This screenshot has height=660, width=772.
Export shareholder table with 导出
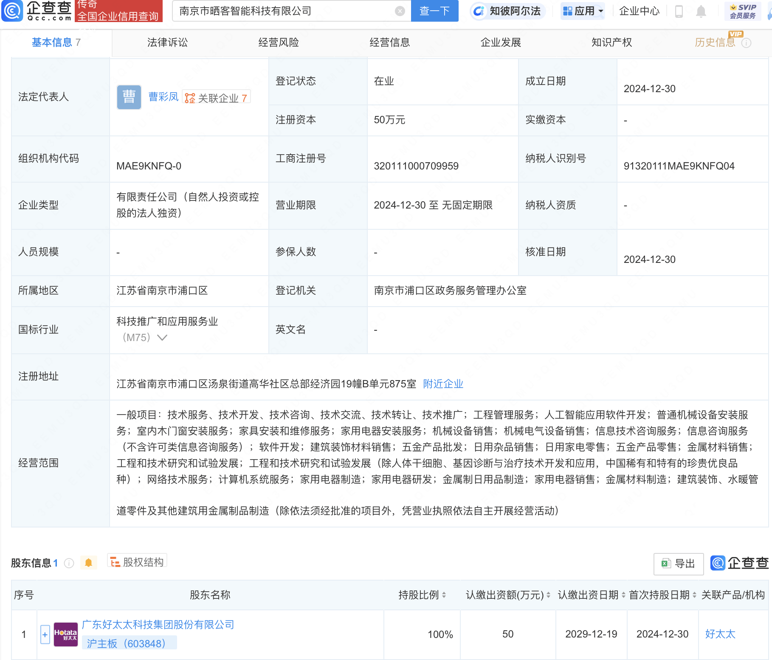click(x=678, y=564)
